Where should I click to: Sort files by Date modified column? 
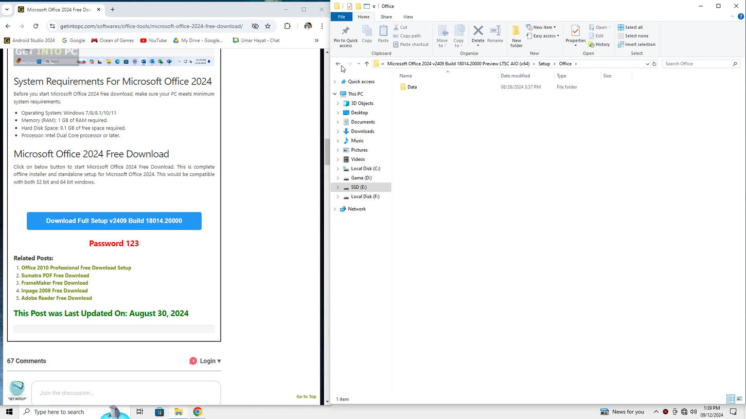point(515,76)
